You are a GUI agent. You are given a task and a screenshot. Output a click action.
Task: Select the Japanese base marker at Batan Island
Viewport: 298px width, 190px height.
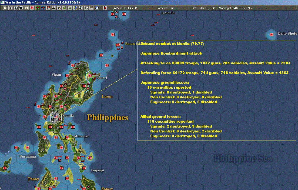coord(118,45)
